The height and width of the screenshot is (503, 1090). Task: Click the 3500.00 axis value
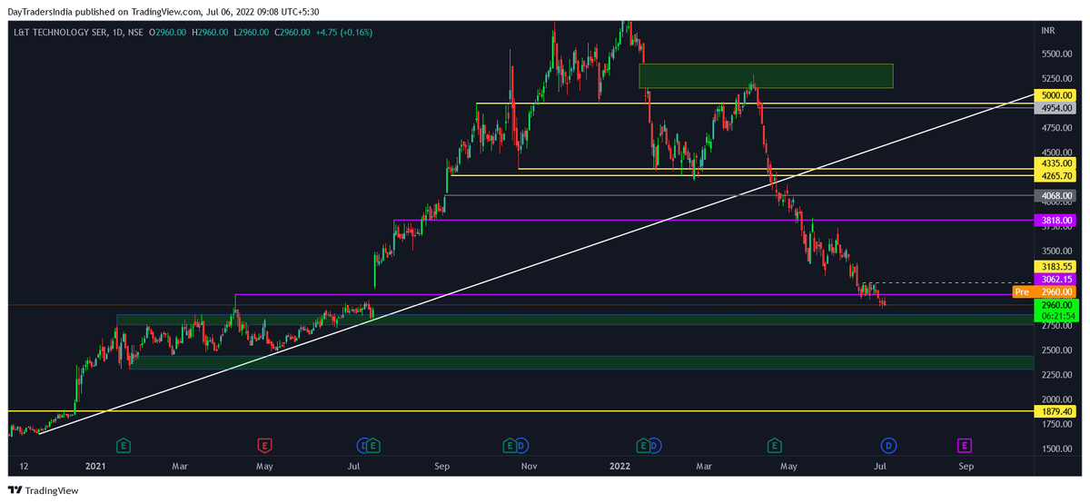click(1056, 251)
